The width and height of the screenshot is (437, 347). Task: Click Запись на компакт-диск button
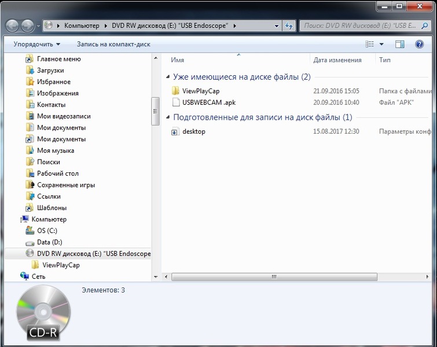113,44
